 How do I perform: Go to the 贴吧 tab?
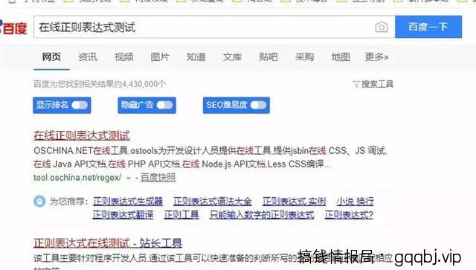tap(268, 57)
